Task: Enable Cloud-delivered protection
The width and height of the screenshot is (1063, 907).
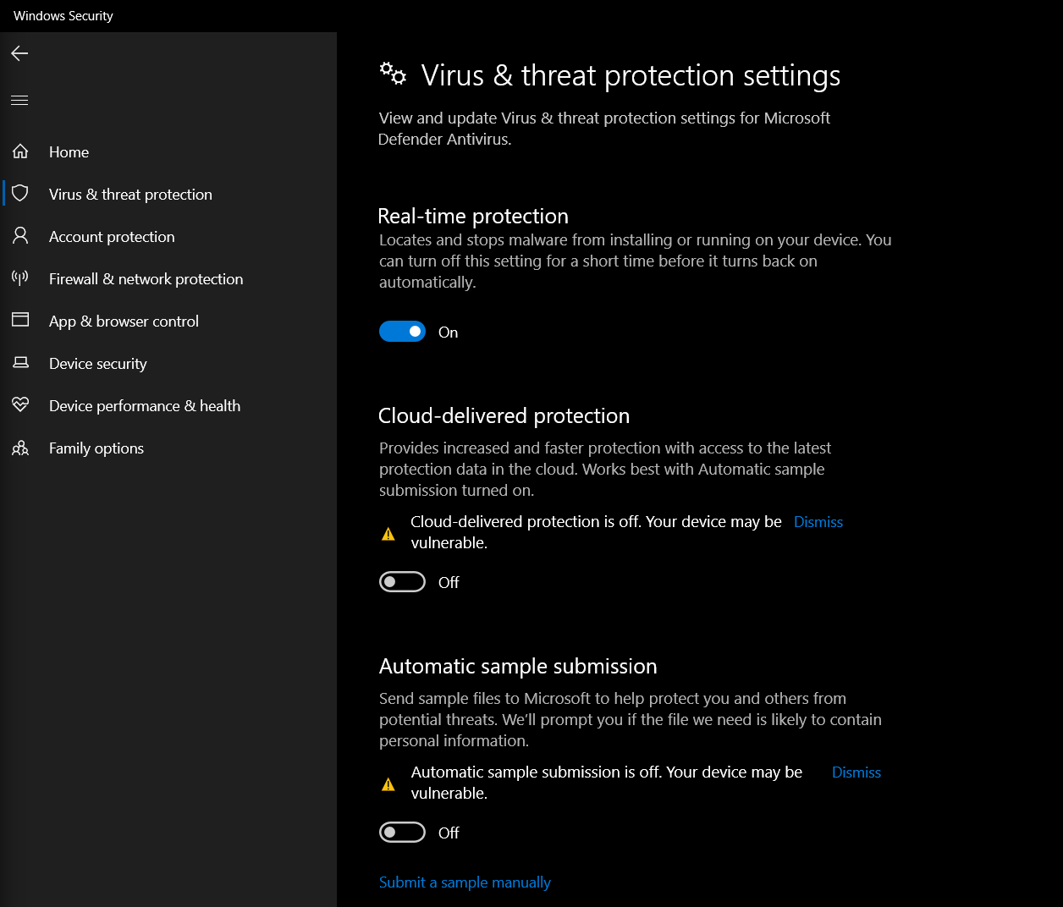Action: point(402,581)
